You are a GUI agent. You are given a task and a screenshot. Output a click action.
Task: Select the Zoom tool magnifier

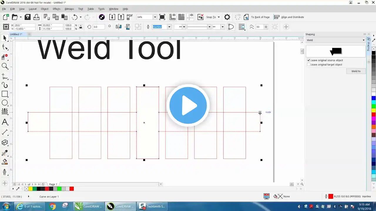[x=5, y=66]
